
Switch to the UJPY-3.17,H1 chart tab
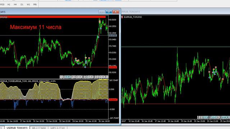tap(57, 128)
